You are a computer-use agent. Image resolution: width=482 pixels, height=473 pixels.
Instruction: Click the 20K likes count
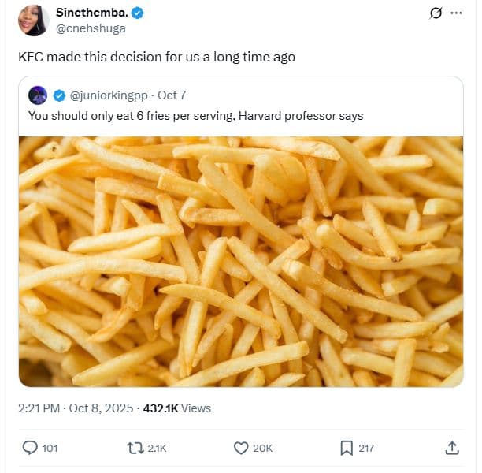tap(263, 448)
